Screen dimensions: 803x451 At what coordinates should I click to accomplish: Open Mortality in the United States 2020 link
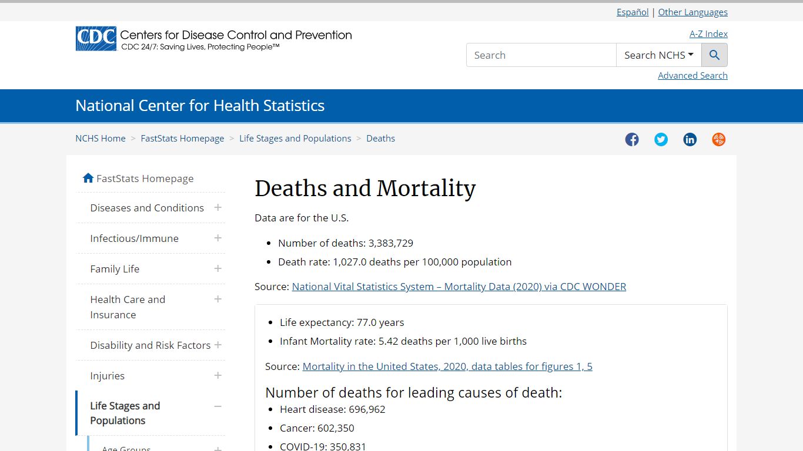447,366
